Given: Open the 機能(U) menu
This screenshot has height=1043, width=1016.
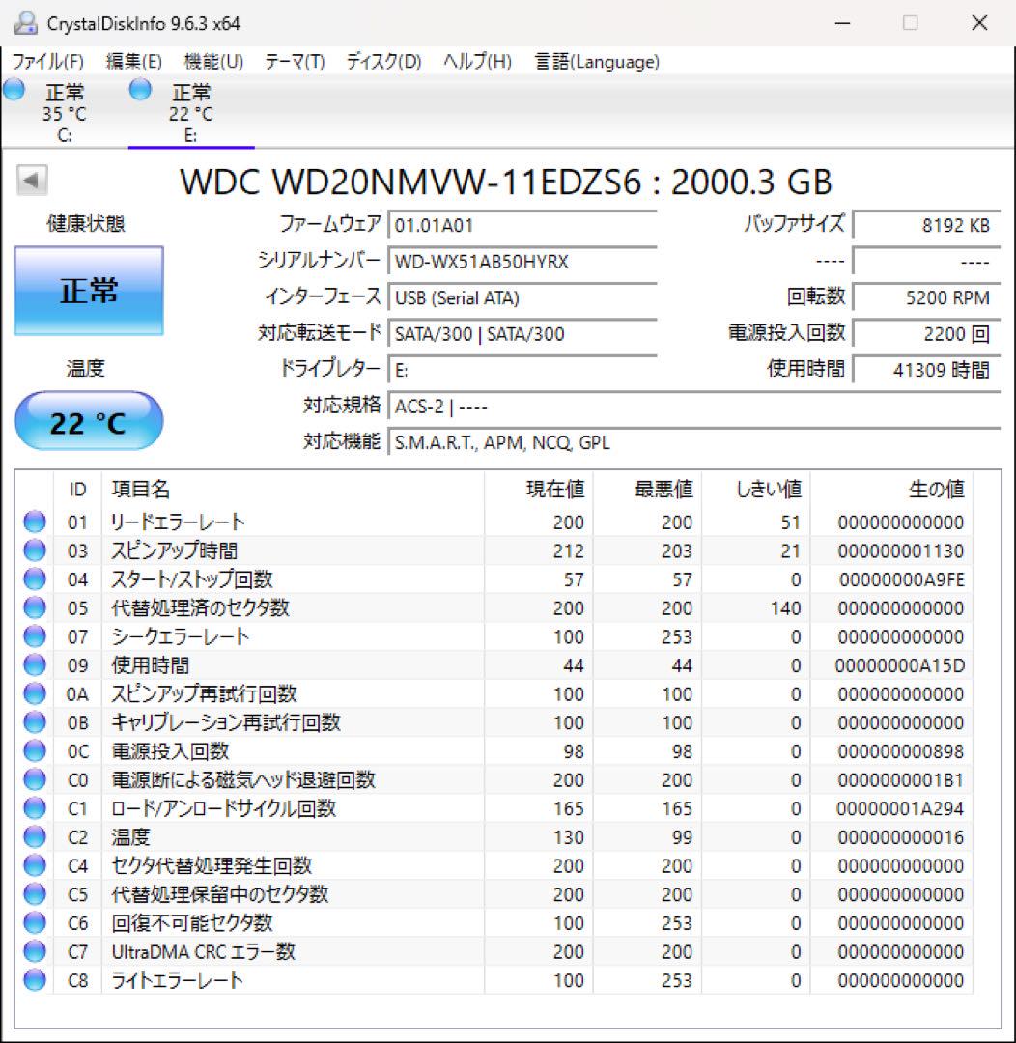Looking at the screenshot, I should click(213, 62).
